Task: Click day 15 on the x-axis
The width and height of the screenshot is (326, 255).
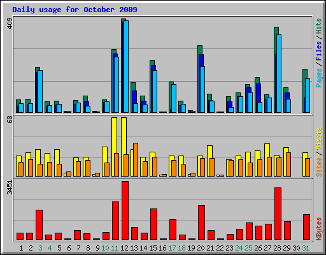Action: click(x=153, y=248)
